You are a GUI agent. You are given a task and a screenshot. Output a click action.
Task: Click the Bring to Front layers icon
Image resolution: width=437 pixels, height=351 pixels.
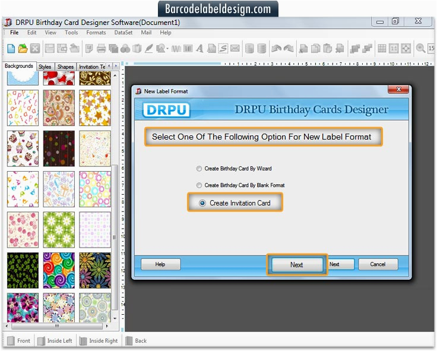tap(355, 49)
